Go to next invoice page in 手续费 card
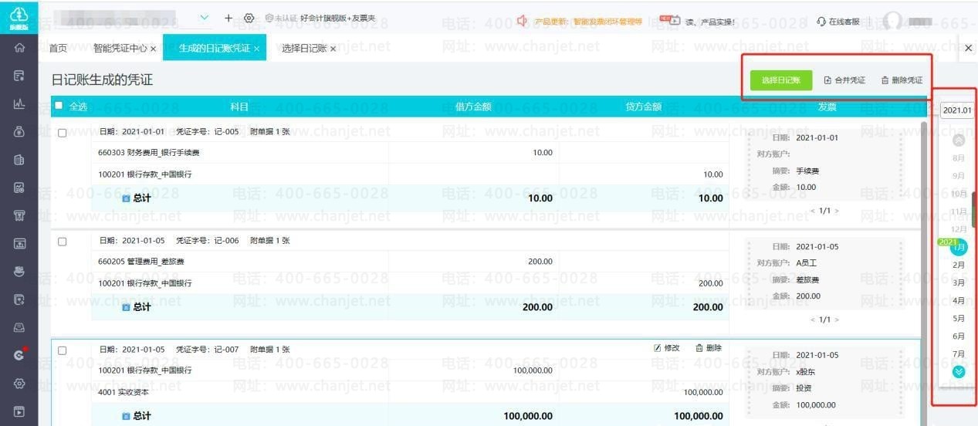This screenshot has width=978, height=426. (838, 211)
